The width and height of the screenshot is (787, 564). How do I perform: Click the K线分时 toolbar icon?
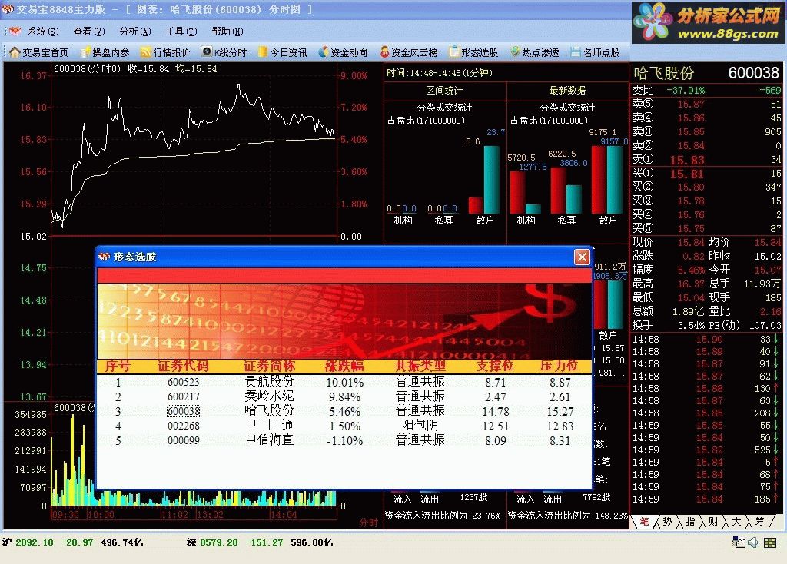coord(206,51)
